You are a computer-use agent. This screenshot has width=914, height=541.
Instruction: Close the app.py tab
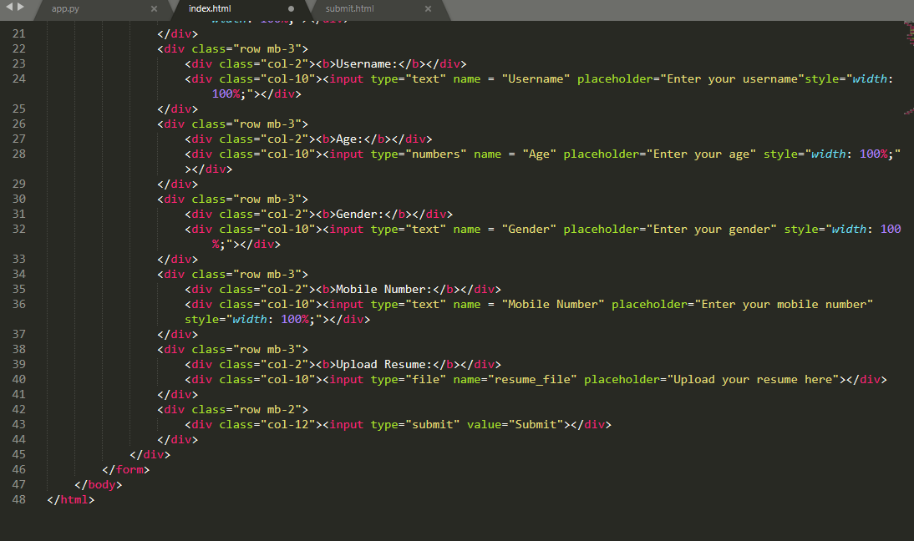(154, 8)
